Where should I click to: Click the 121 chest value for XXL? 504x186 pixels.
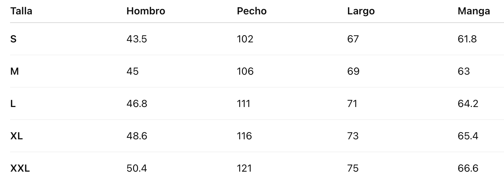pyautogui.click(x=244, y=168)
